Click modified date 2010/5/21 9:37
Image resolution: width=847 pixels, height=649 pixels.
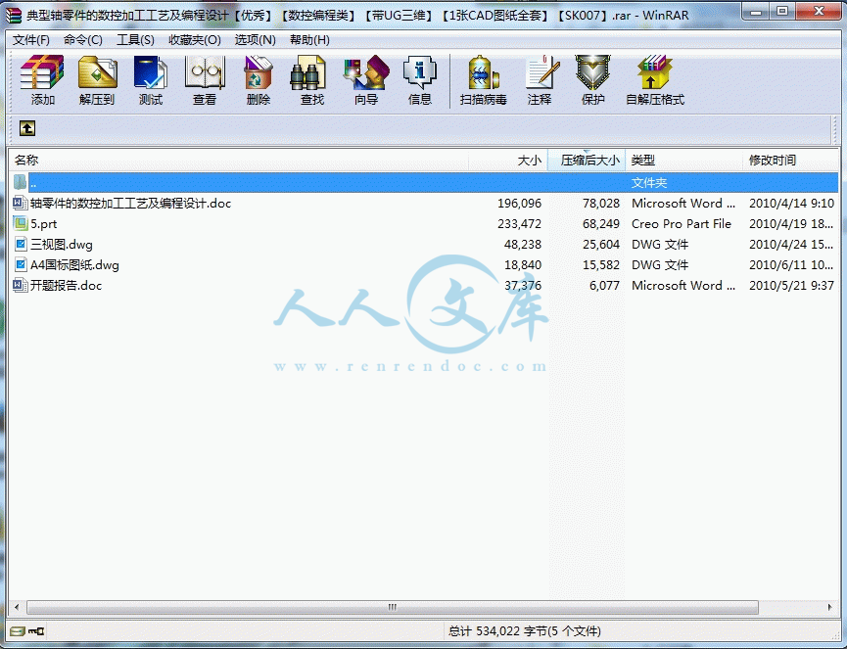[791, 285]
